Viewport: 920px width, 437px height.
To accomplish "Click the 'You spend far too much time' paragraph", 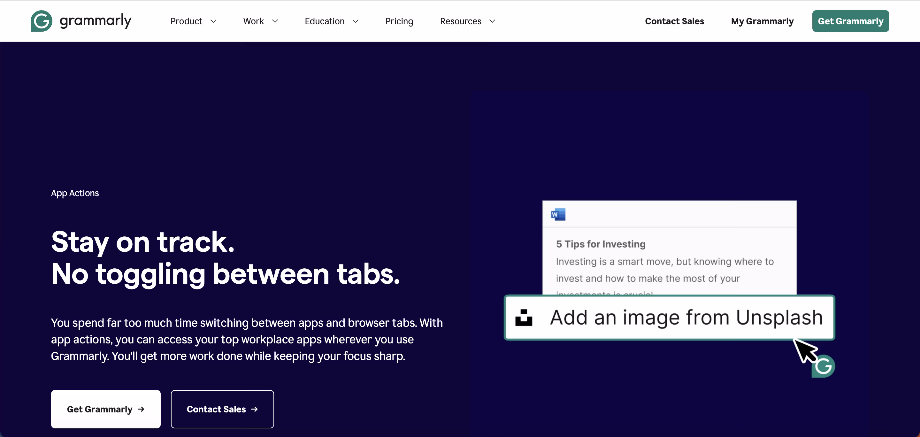I will tap(247, 340).
